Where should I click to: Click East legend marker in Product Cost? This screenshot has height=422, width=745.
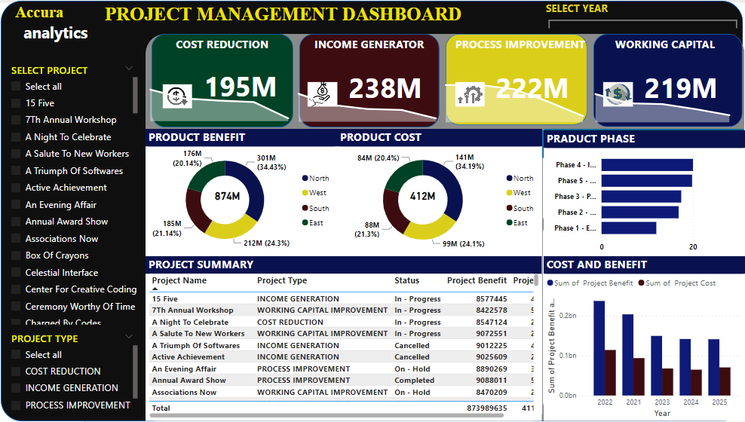[x=509, y=223]
